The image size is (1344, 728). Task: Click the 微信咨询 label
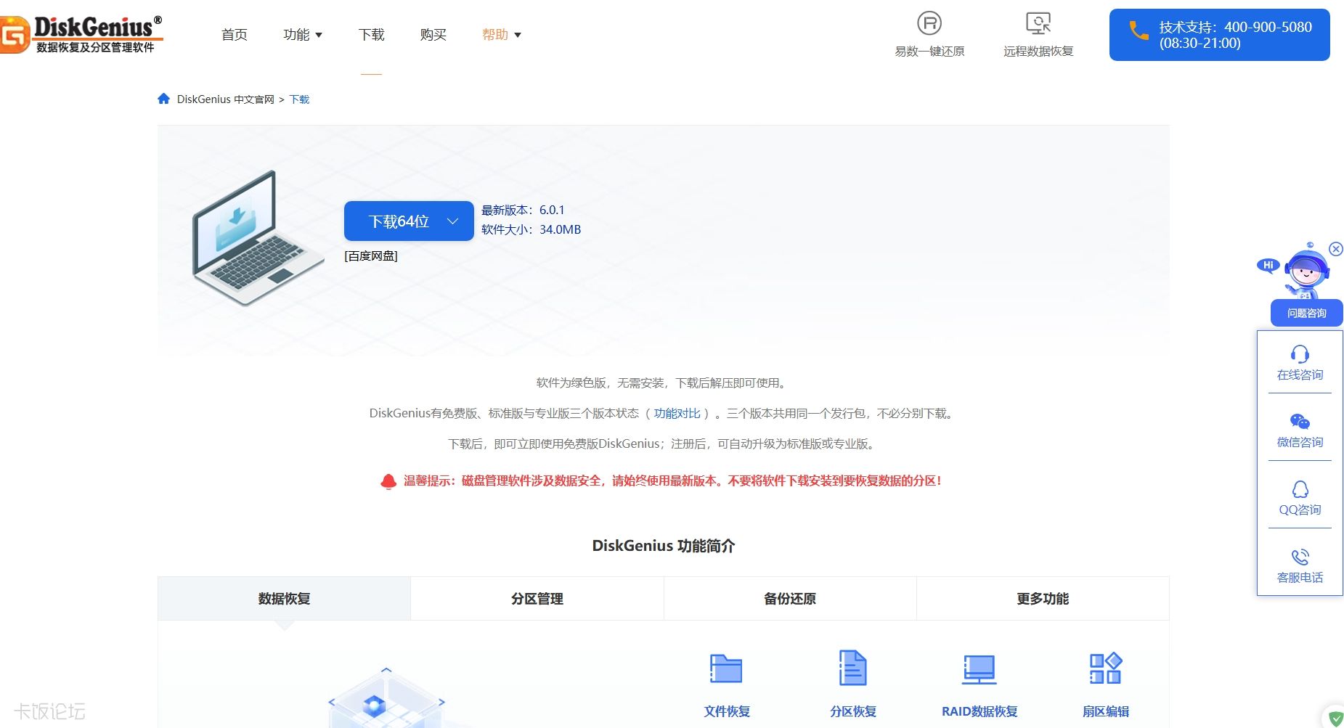point(1300,442)
